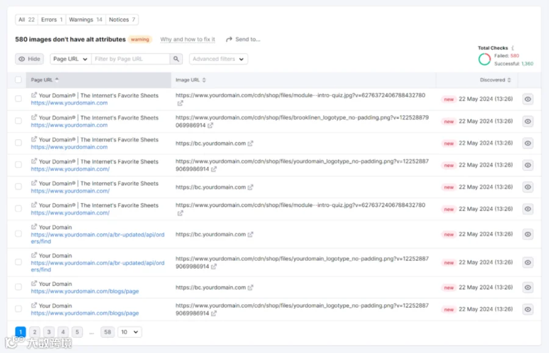Go to pagination page 2

35,332
